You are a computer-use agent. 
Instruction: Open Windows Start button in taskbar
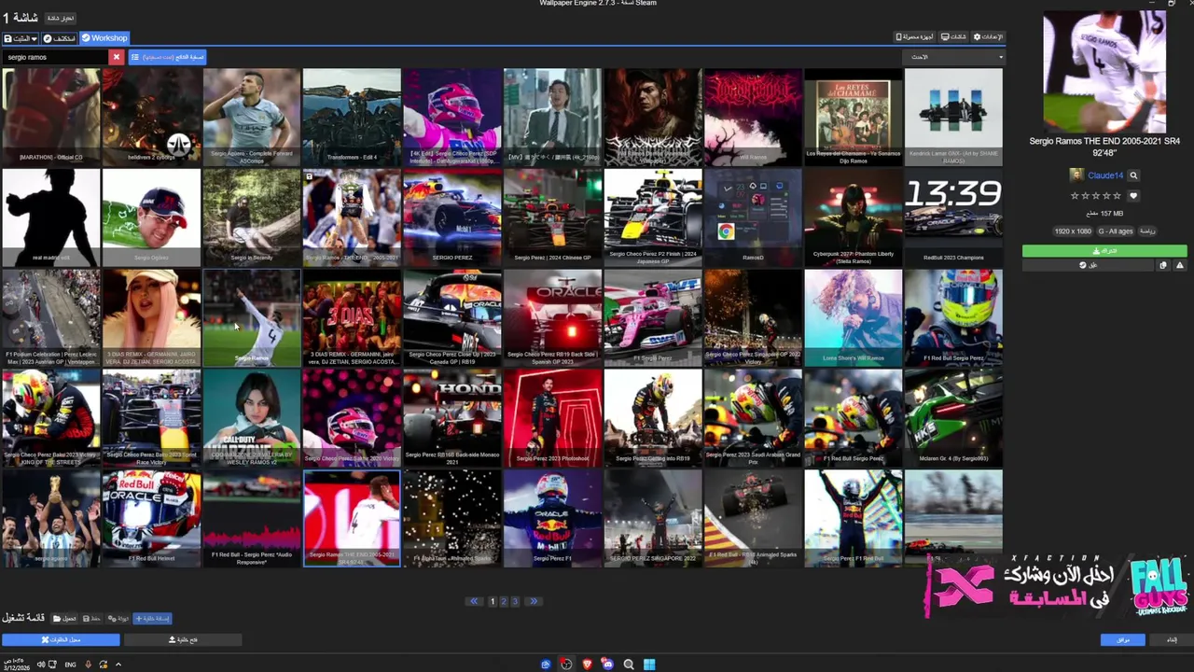(649, 665)
